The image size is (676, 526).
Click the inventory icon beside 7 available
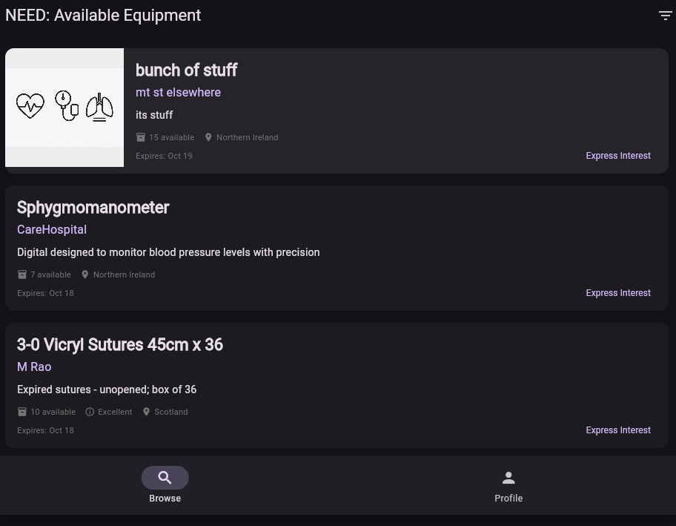(22, 274)
